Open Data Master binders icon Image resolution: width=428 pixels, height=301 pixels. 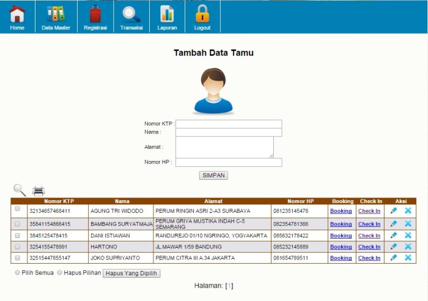(56, 13)
